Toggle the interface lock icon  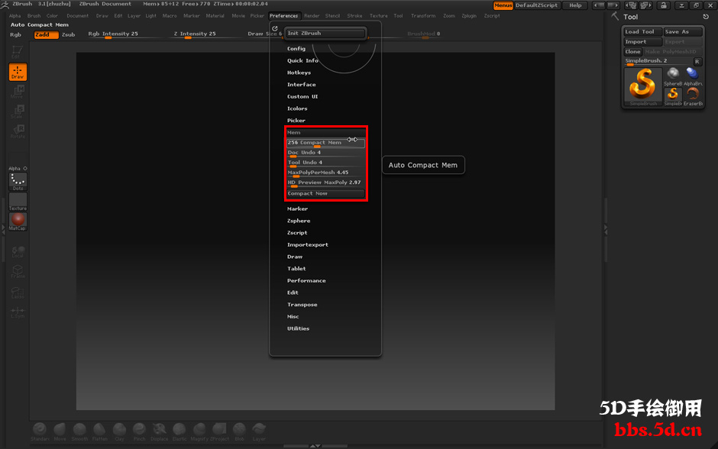pos(663,5)
